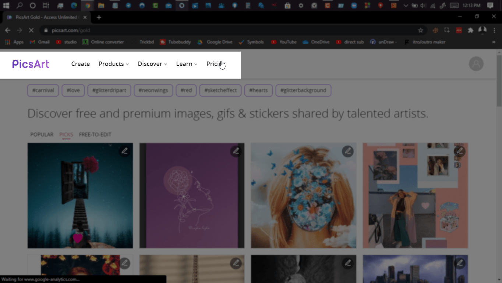Show hidden system tray icons
Image resolution: width=502 pixels, height=283 pixels.
(x=406, y=6)
